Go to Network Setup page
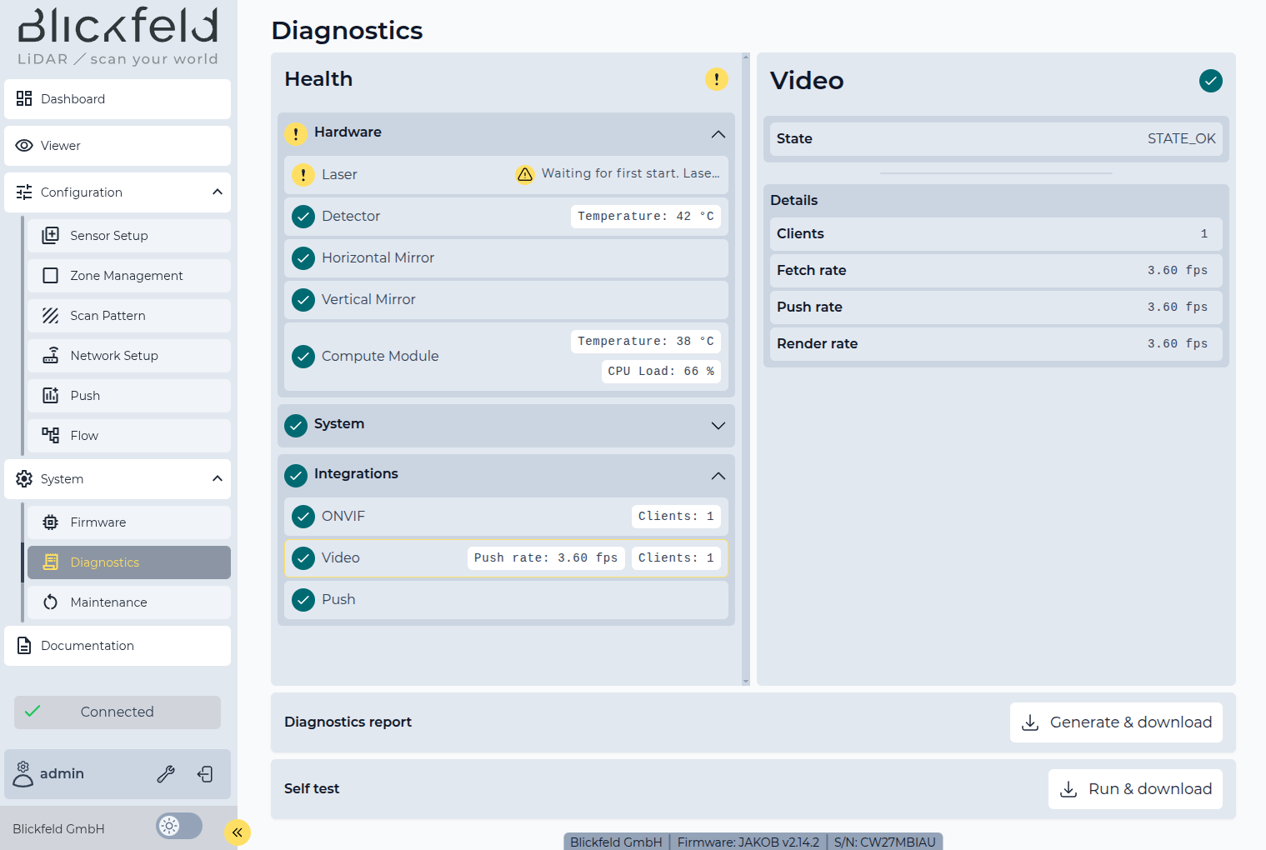1266x850 pixels. pyautogui.click(x=114, y=356)
